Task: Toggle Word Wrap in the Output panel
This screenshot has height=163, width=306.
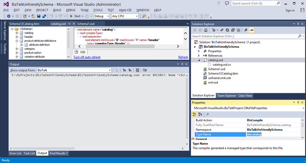Action: pos(145,70)
